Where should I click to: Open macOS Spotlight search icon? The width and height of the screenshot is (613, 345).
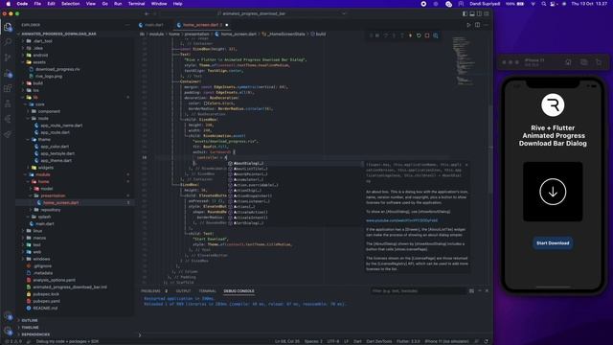(543, 4)
